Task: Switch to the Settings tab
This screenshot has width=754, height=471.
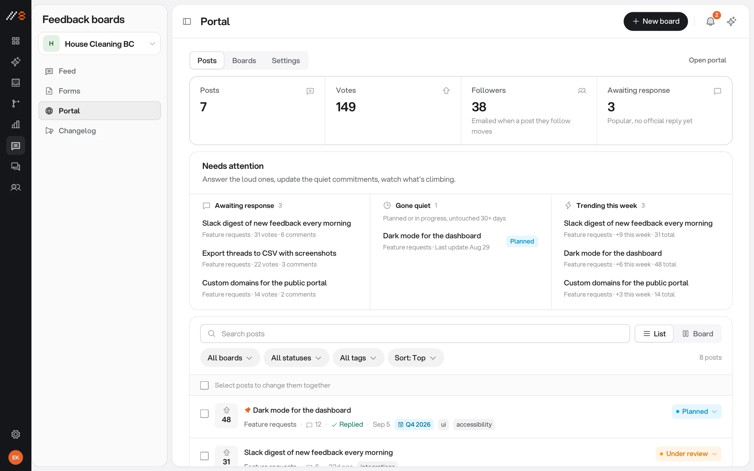Action: tap(286, 61)
